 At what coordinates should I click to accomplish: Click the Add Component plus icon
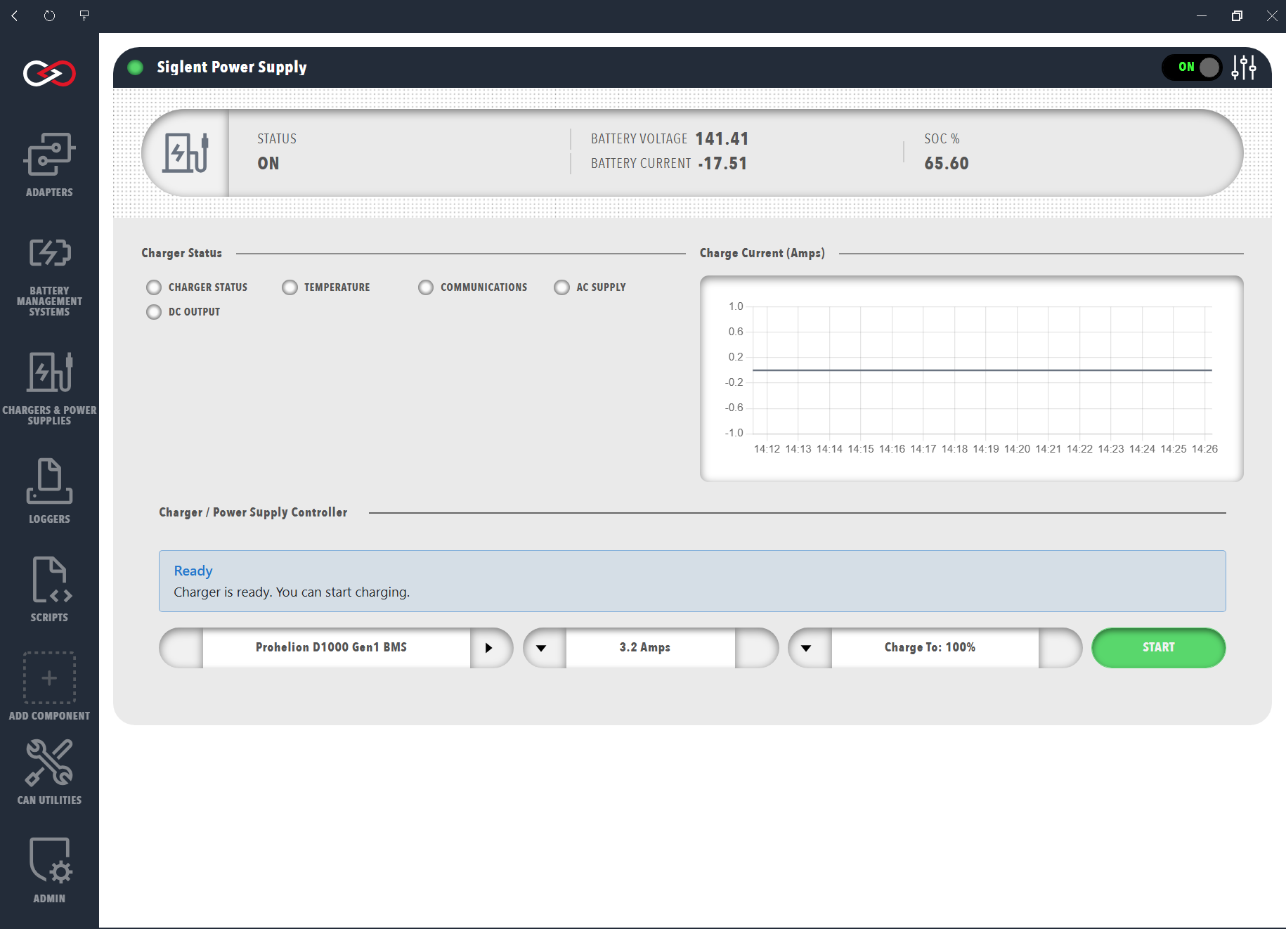[49, 678]
